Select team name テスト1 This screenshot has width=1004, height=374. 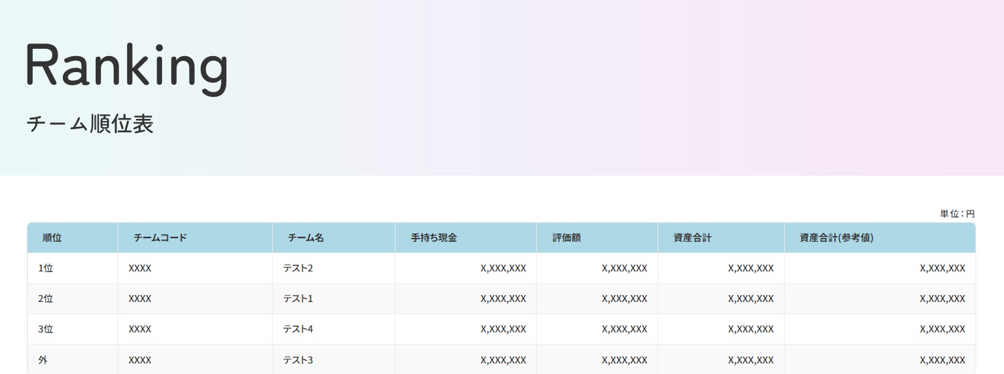pyautogui.click(x=298, y=299)
